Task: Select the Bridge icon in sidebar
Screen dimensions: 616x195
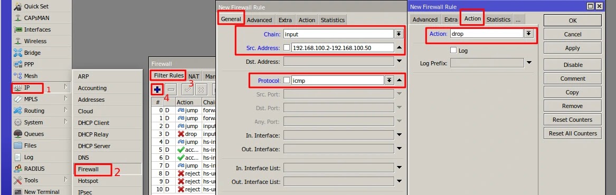Action: [x=18, y=53]
